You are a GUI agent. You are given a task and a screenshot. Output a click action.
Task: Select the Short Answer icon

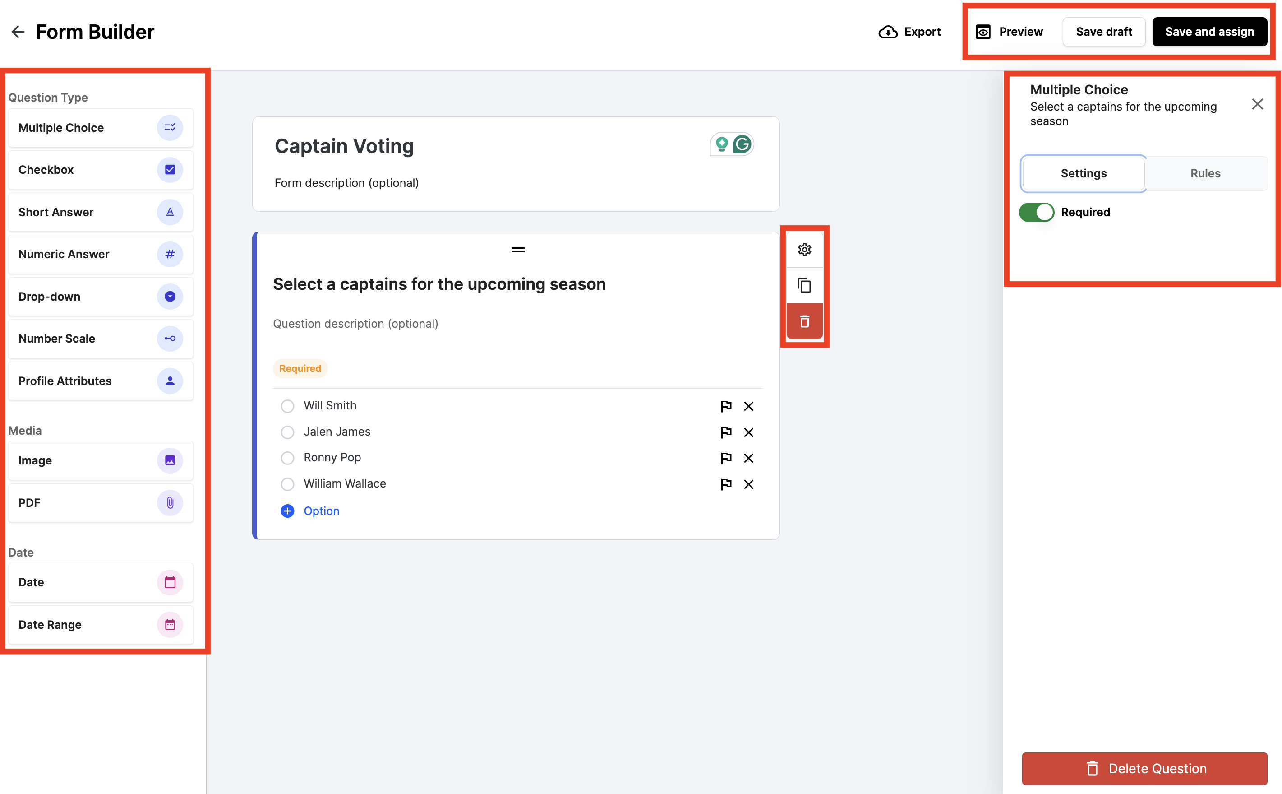tap(170, 212)
